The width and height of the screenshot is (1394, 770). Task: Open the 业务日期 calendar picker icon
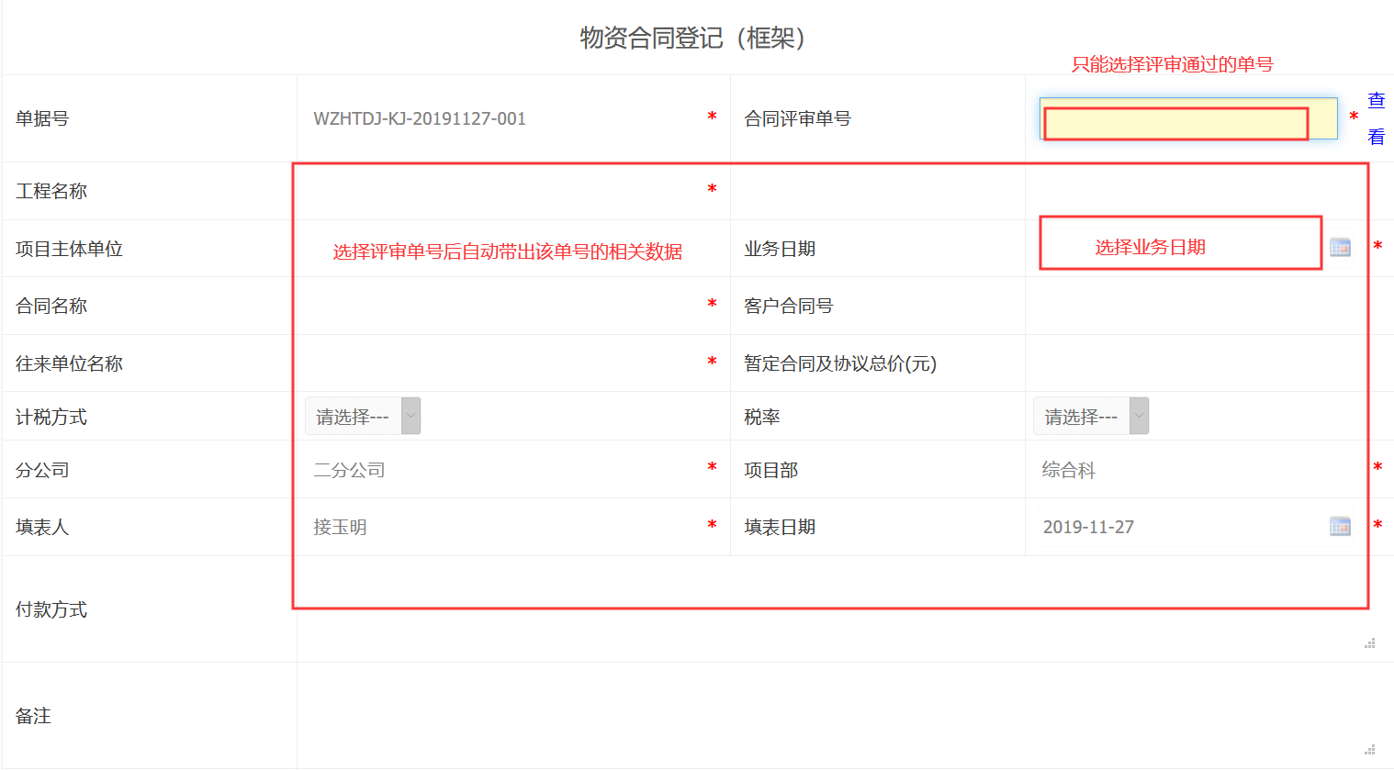[1340, 247]
